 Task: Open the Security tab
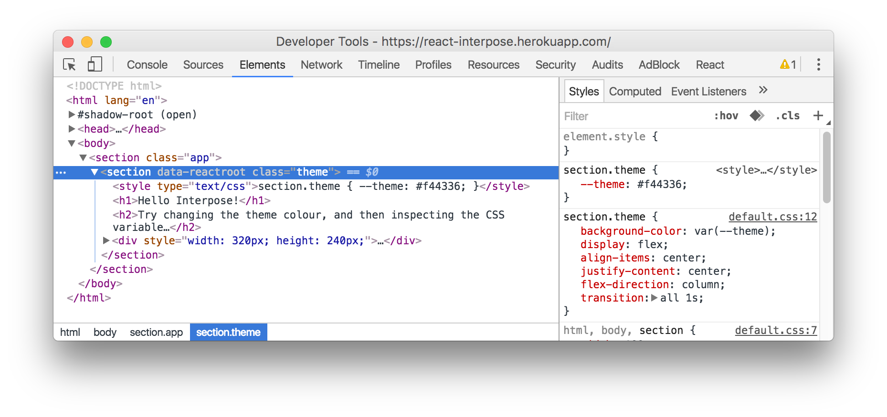coord(556,64)
